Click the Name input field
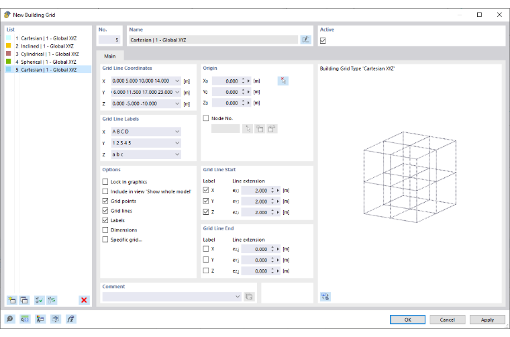Screen dimensions: 510x337 click(213, 40)
